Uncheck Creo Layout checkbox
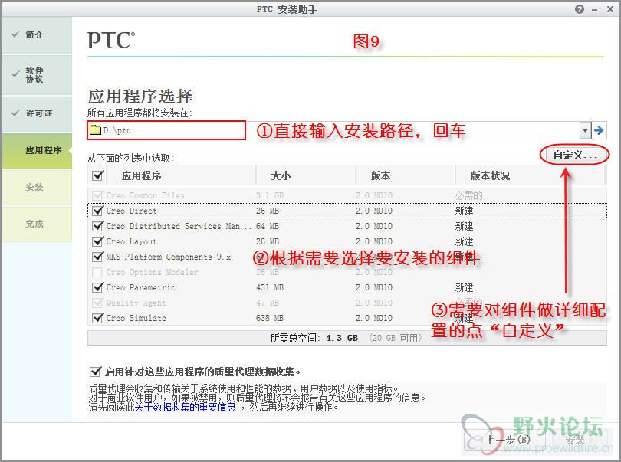Image resolution: width=621 pixels, height=462 pixels. pyautogui.click(x=98, y=241)
